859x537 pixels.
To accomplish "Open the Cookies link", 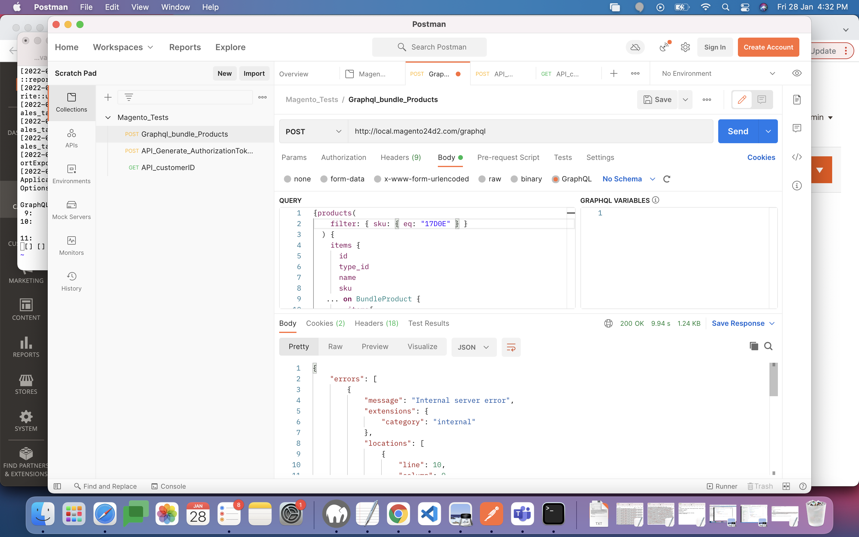I will [761, 158].
